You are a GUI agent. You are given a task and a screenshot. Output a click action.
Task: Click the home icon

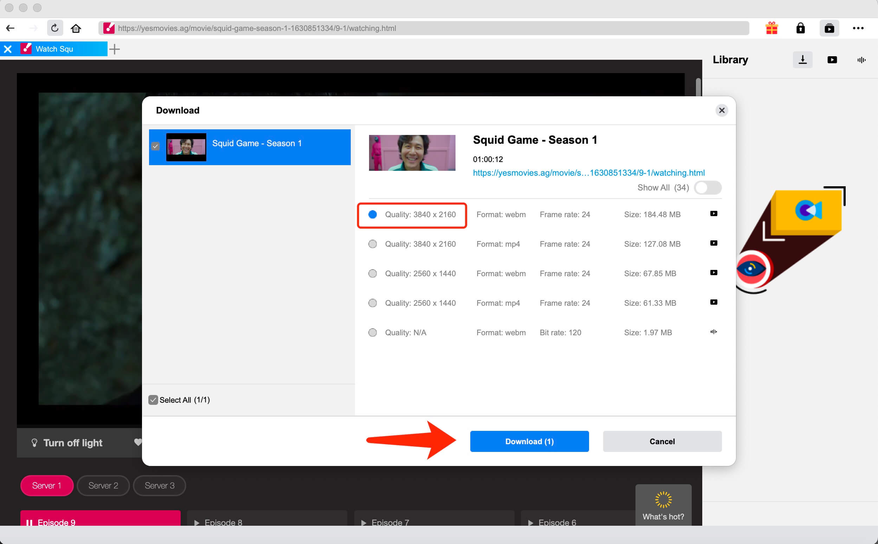pos(76,28)
